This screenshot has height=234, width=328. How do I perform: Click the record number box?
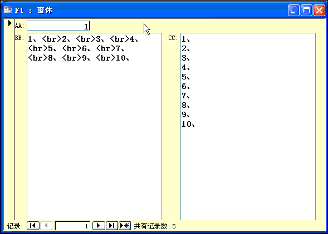coord(72,226)
